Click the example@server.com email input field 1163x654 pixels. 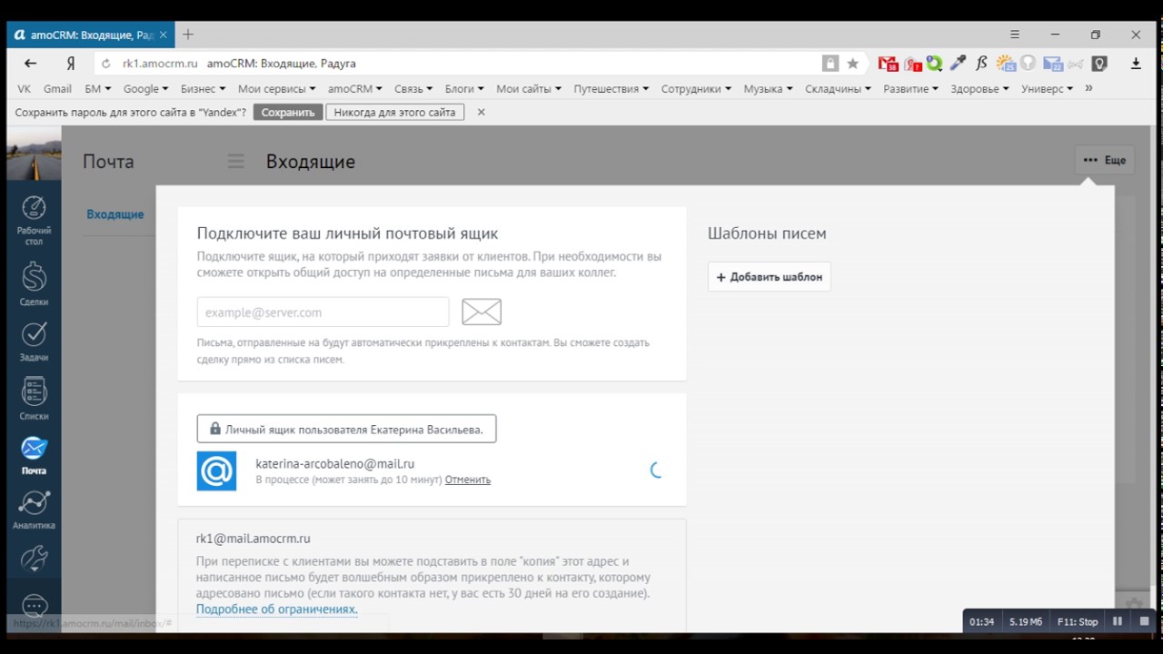coord(323,312)
